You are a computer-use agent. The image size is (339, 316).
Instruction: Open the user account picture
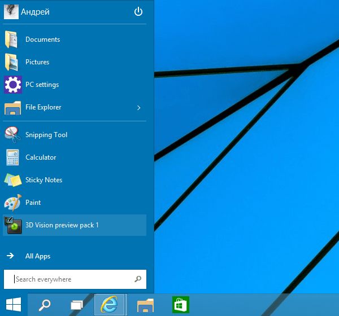coord(11,12)
